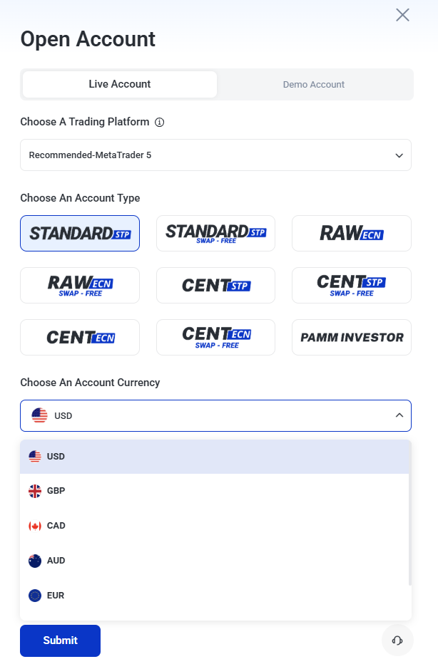The width and height of the screenshot is (438, 664).
Task: Click the currency list scrollbar
Action: pos(410,513)
